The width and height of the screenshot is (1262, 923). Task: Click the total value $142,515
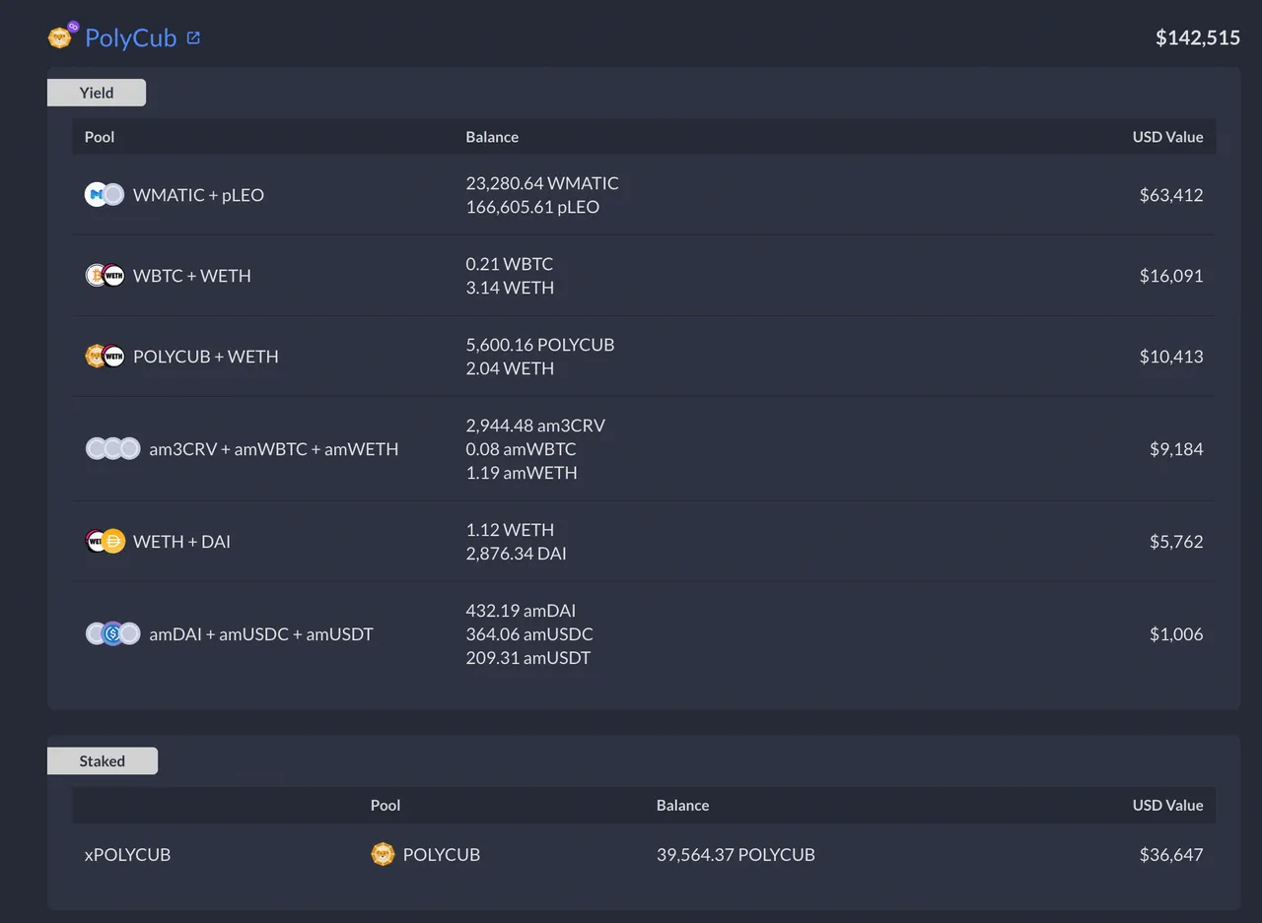pos(1198,37)
